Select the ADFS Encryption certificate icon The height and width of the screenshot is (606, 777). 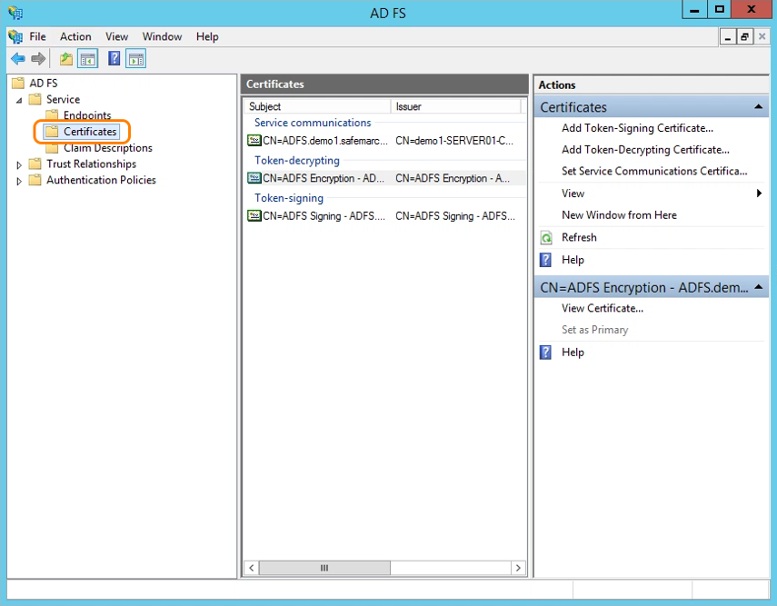(x=254, y=178)
